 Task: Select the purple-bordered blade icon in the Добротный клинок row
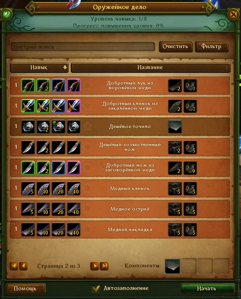(74, 106)
